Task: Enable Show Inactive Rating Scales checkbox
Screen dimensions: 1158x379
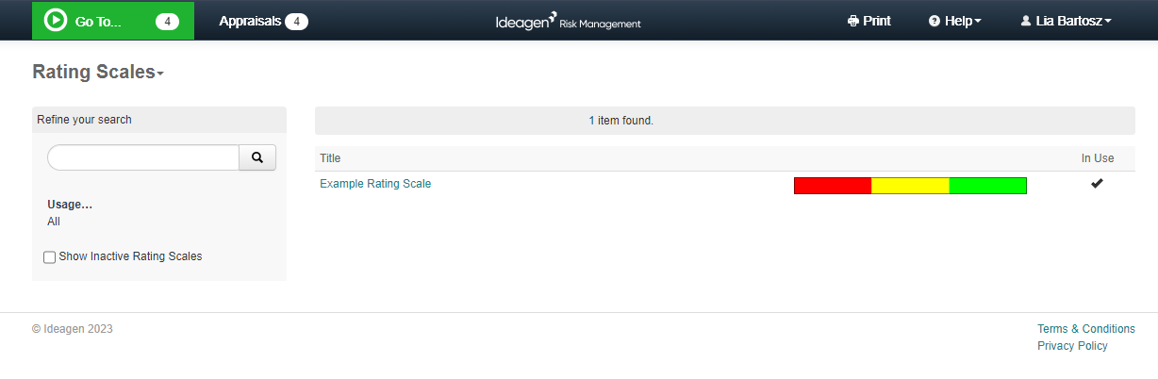Action: [x=50, y=257]
